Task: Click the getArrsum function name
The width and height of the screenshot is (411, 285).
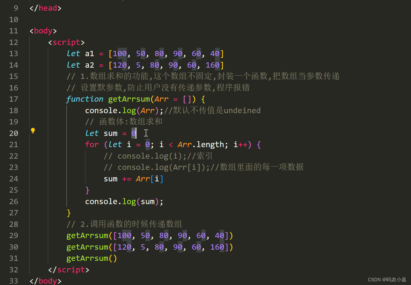Action: [129, 99]
